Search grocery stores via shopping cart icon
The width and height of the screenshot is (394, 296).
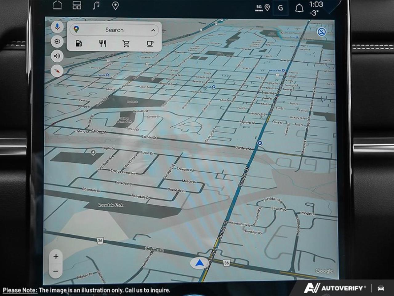point(126,43)
